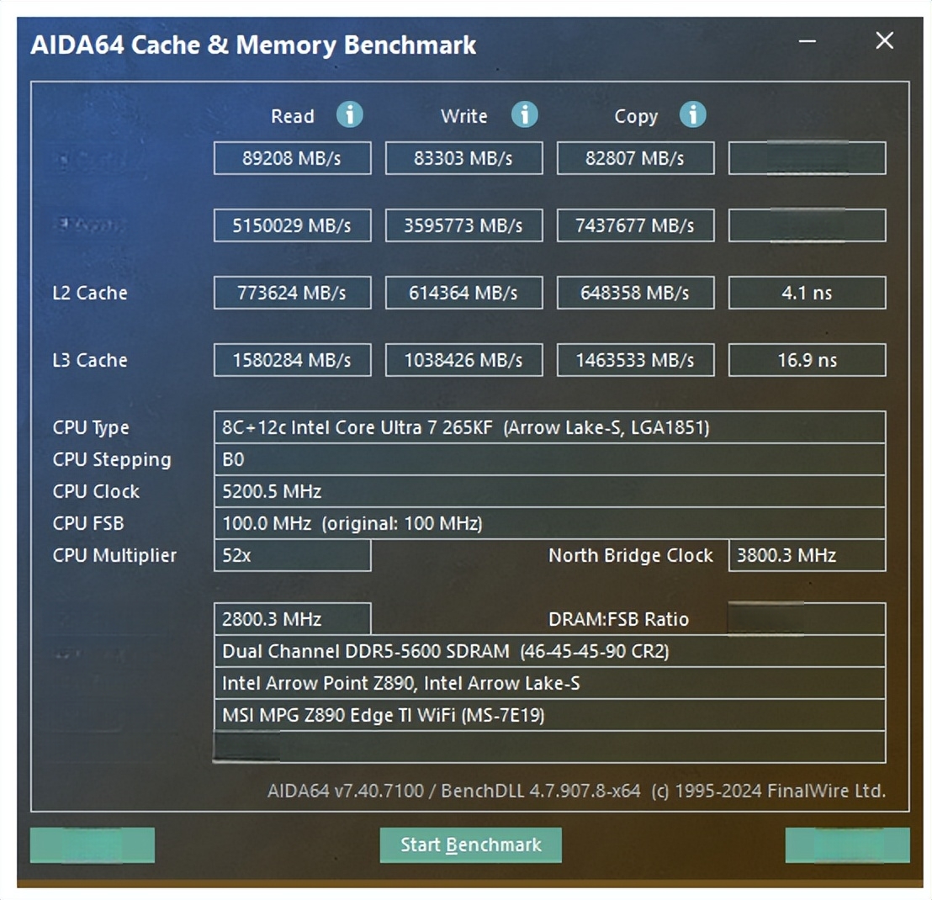Click the L2 Cache latency 4.1 ns
The width and height of the screenshot is (932, 900).
[x=808, y=293]
